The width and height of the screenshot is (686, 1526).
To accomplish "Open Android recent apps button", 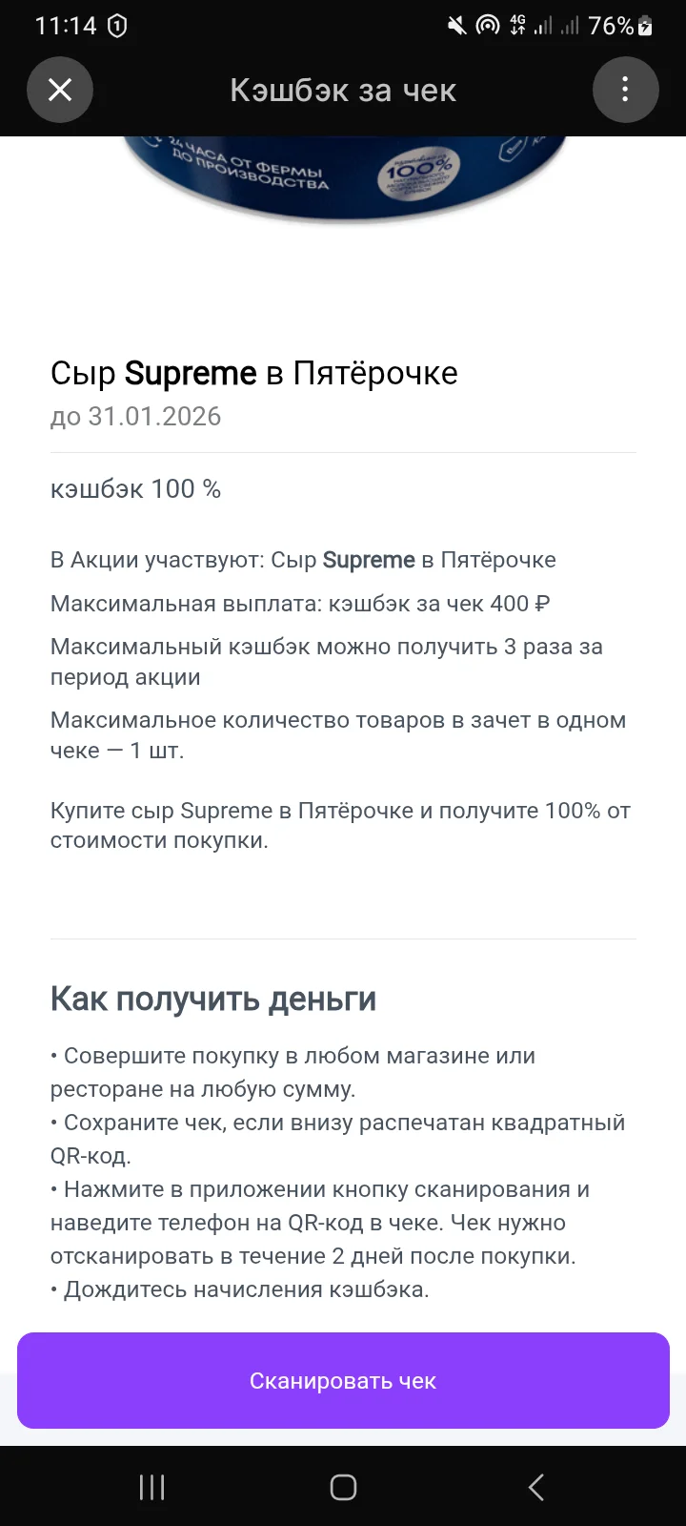I will click(151, 1487).
